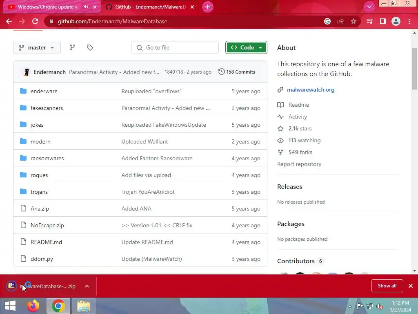418x314 pixels.
Task: Open the malwarewatch.org link
Action: [311, 90]
